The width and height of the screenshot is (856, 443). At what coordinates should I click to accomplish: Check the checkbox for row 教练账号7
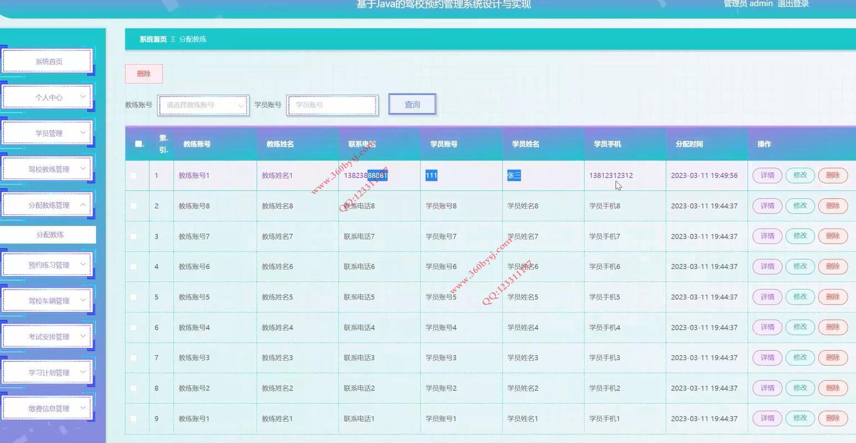[133, 236]
